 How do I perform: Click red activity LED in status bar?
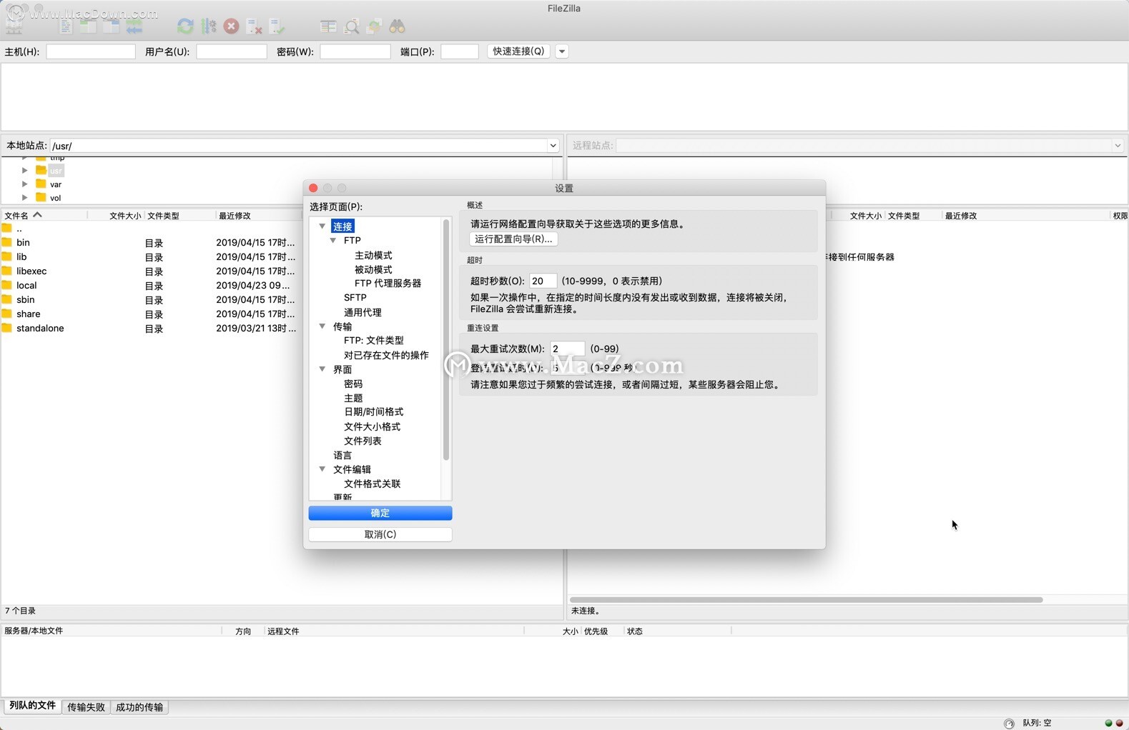[1119, 723]
